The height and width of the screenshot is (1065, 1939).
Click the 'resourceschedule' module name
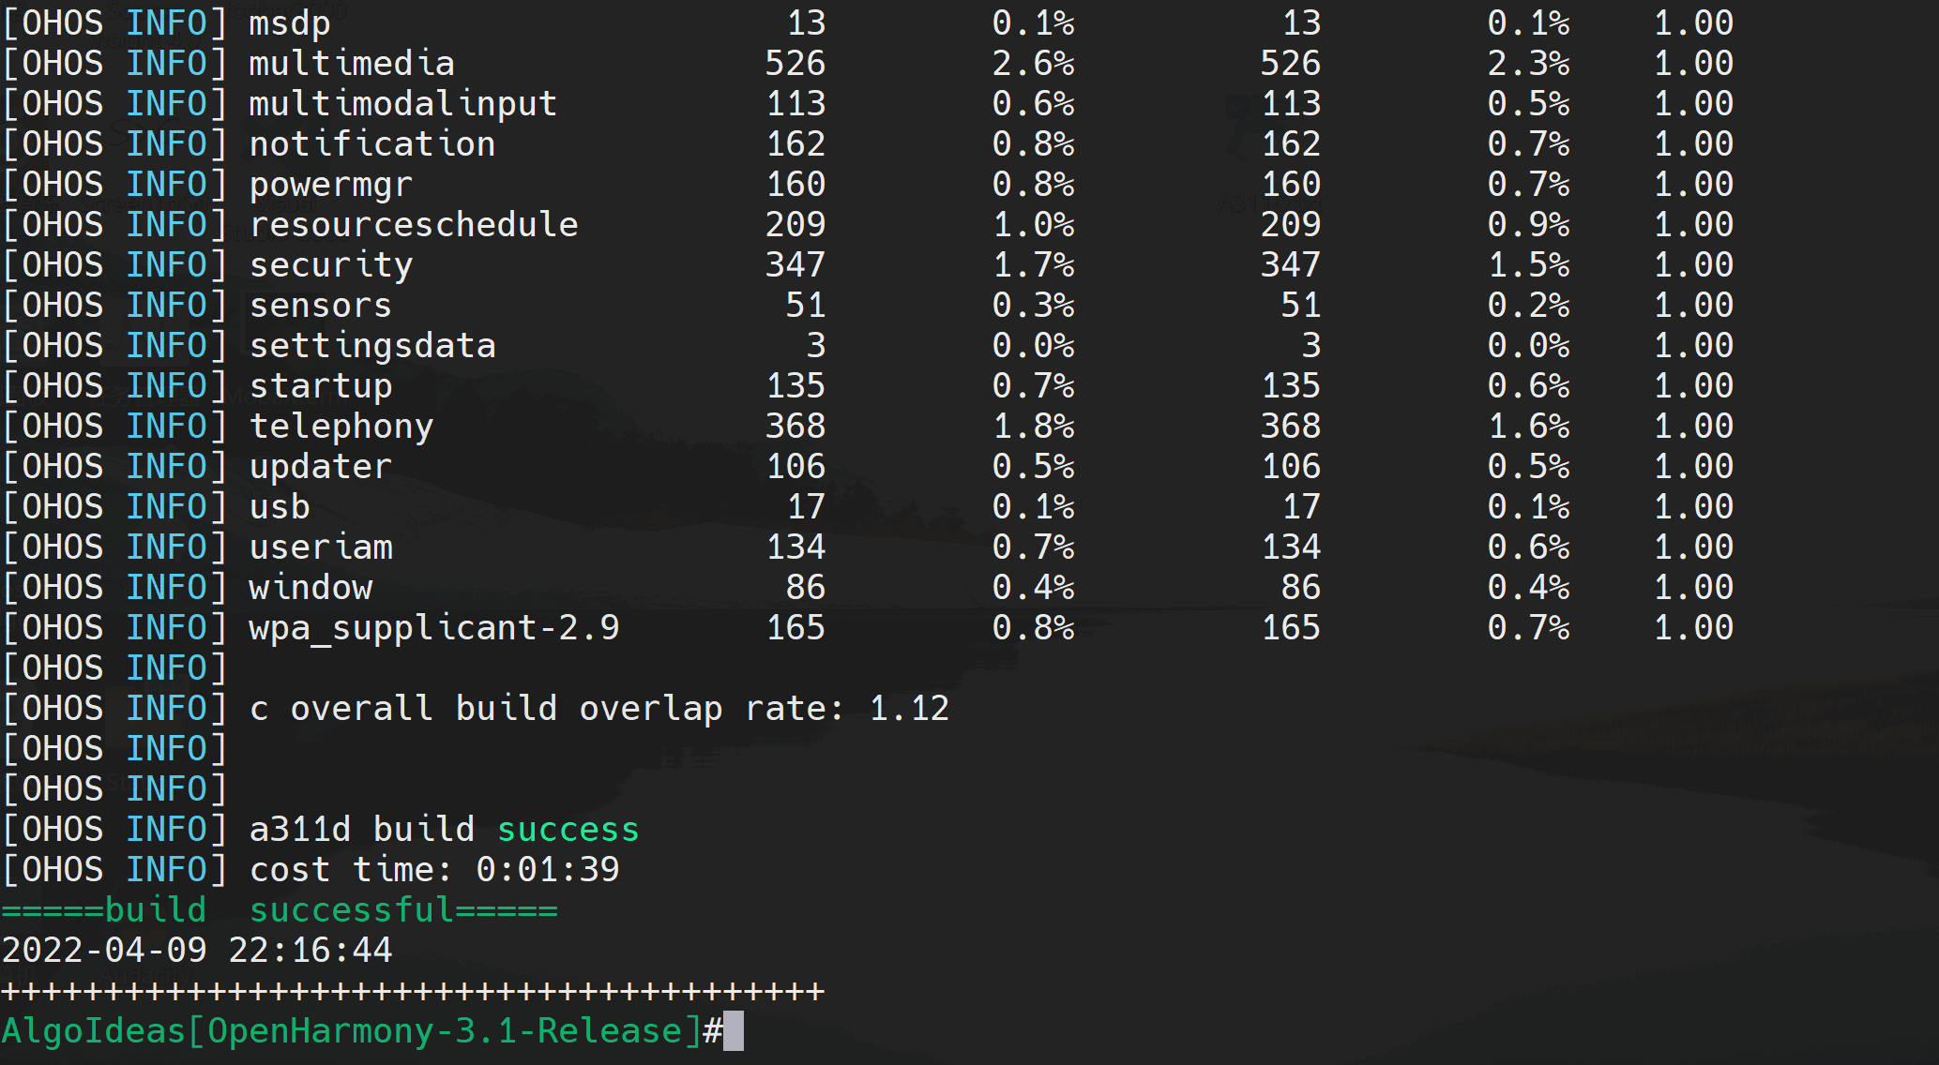[413, 225]
